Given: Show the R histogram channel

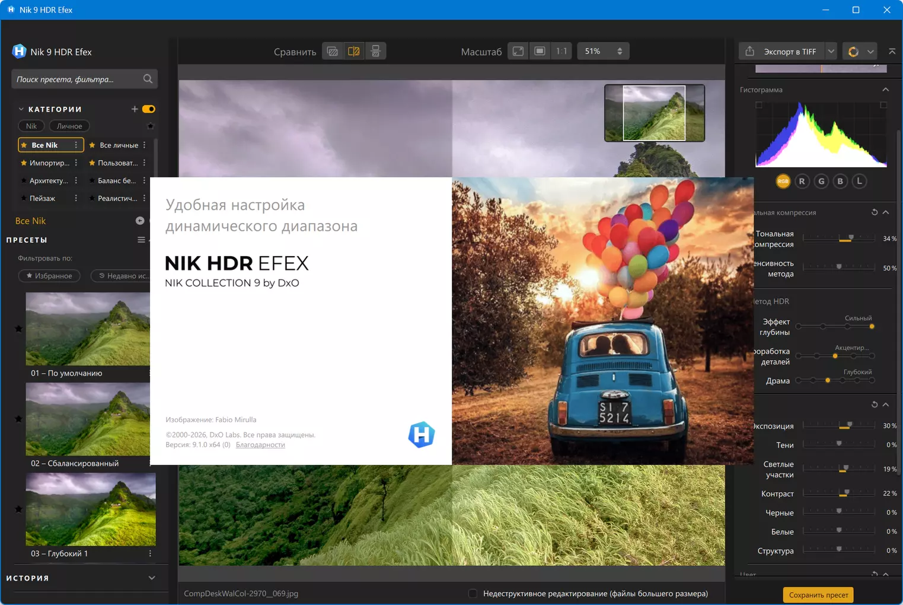Looking at the screenshot, I should coord(802,181).
